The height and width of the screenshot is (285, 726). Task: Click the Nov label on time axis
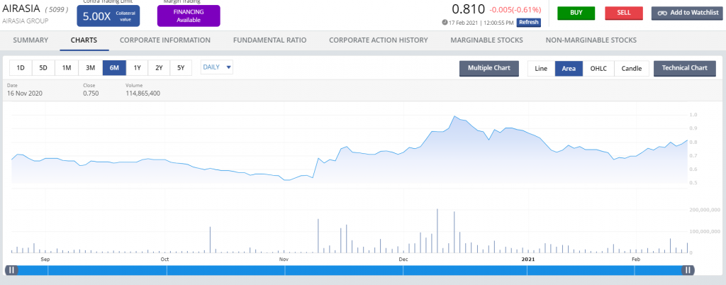[x=284, y=259]
